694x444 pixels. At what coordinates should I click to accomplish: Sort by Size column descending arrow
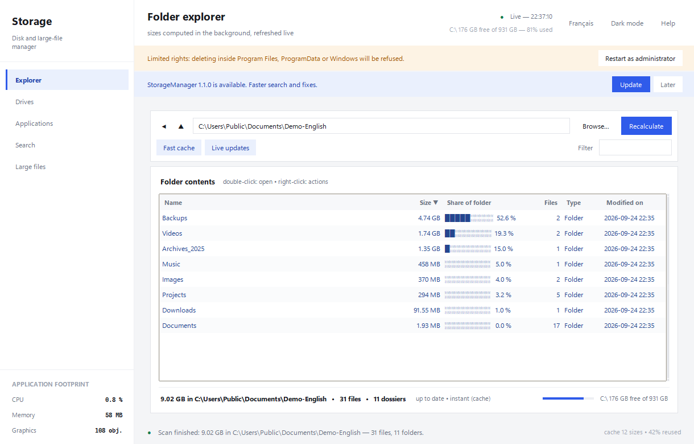pyautogui.click(x=436, y=203)
